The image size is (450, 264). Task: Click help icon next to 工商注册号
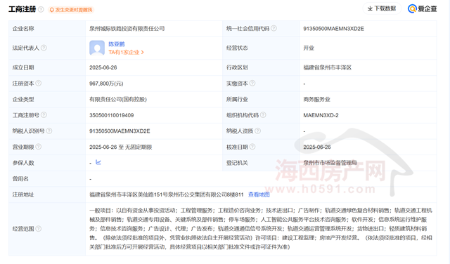(44, 115)
